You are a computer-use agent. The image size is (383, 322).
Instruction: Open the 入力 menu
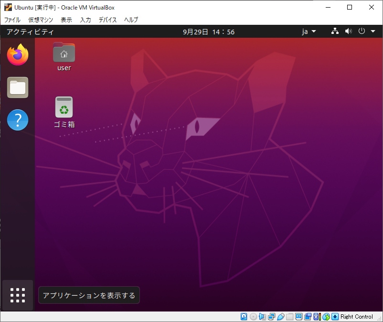(x=85, y=20)
